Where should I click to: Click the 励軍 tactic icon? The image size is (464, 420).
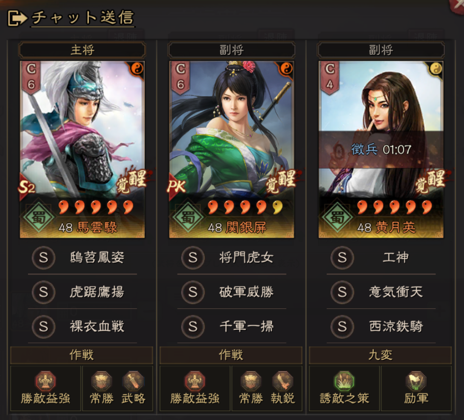(x=416, y=381)
